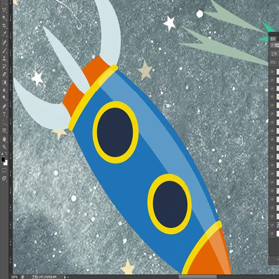Screen dimensions: 279x279
Task: Select the Hand tool
Action: [x=4, y=139]
